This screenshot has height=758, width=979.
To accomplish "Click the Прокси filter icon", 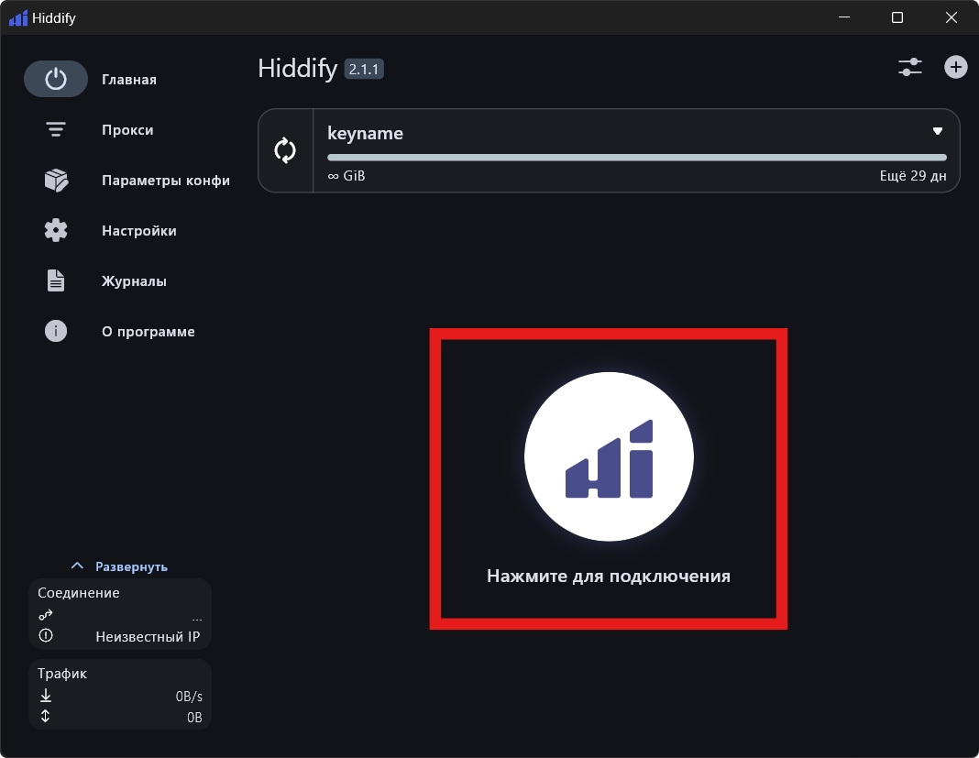I will [x=56, y=130].
